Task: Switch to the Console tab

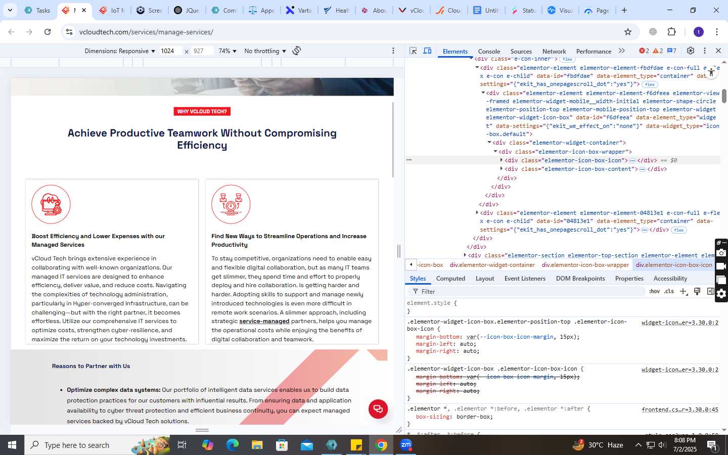Action: tap(489, 51)
